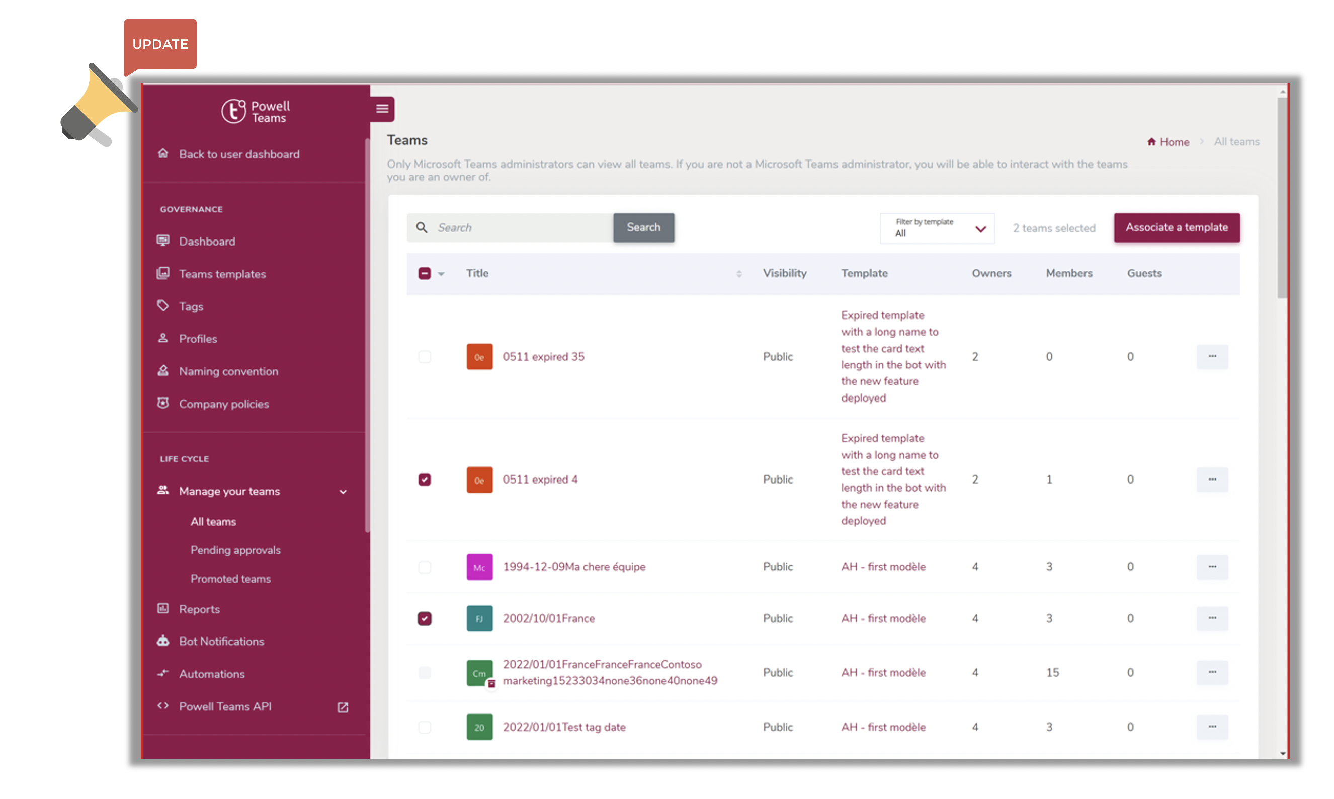The height and width of the screenshot is (799, 1334).
Task: Check the 1994-12-09Ma chere équipe checkbox
Action: (424, 567)
